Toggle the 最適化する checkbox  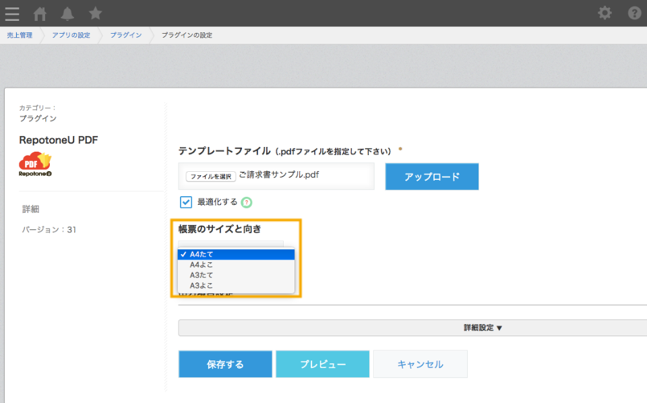[x=186, y=202]
